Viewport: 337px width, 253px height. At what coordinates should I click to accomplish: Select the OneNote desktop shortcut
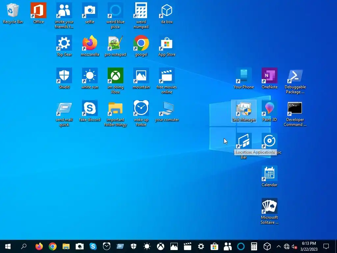[270, 78]
